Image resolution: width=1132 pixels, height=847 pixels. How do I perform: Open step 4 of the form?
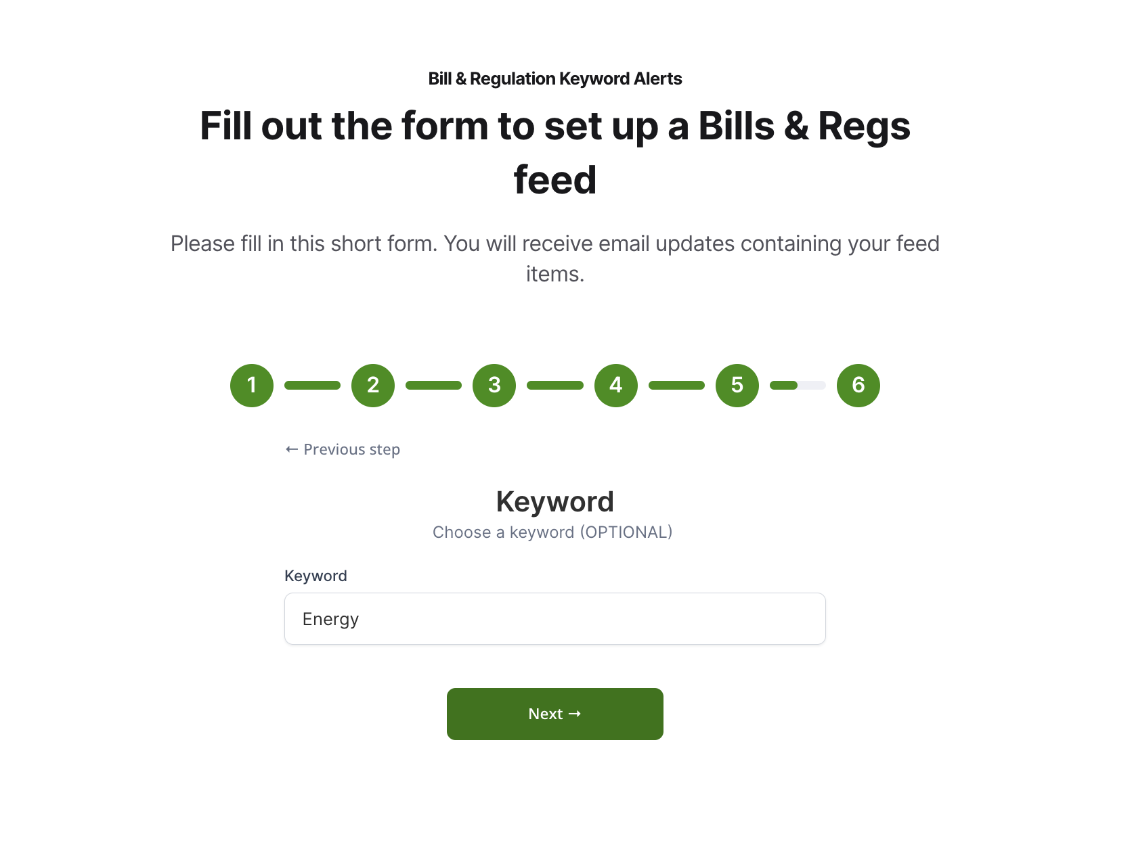616,386
